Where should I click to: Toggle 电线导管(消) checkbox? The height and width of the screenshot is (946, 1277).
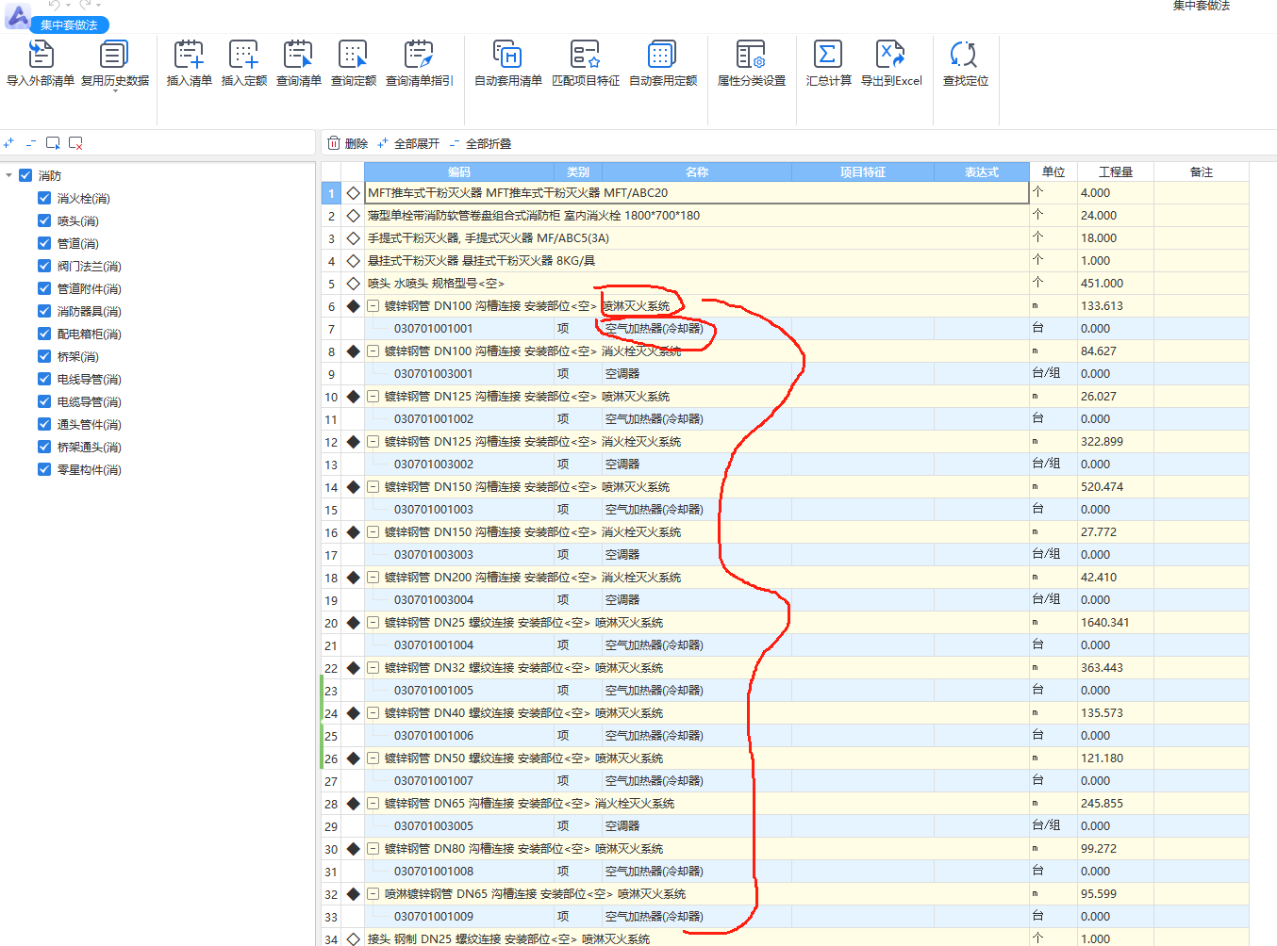[x=44, y=379]
